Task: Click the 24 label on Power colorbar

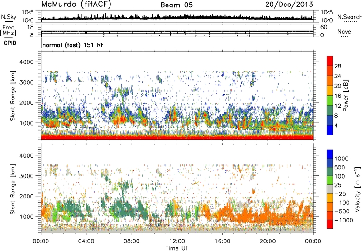Action: pos(338,76)
